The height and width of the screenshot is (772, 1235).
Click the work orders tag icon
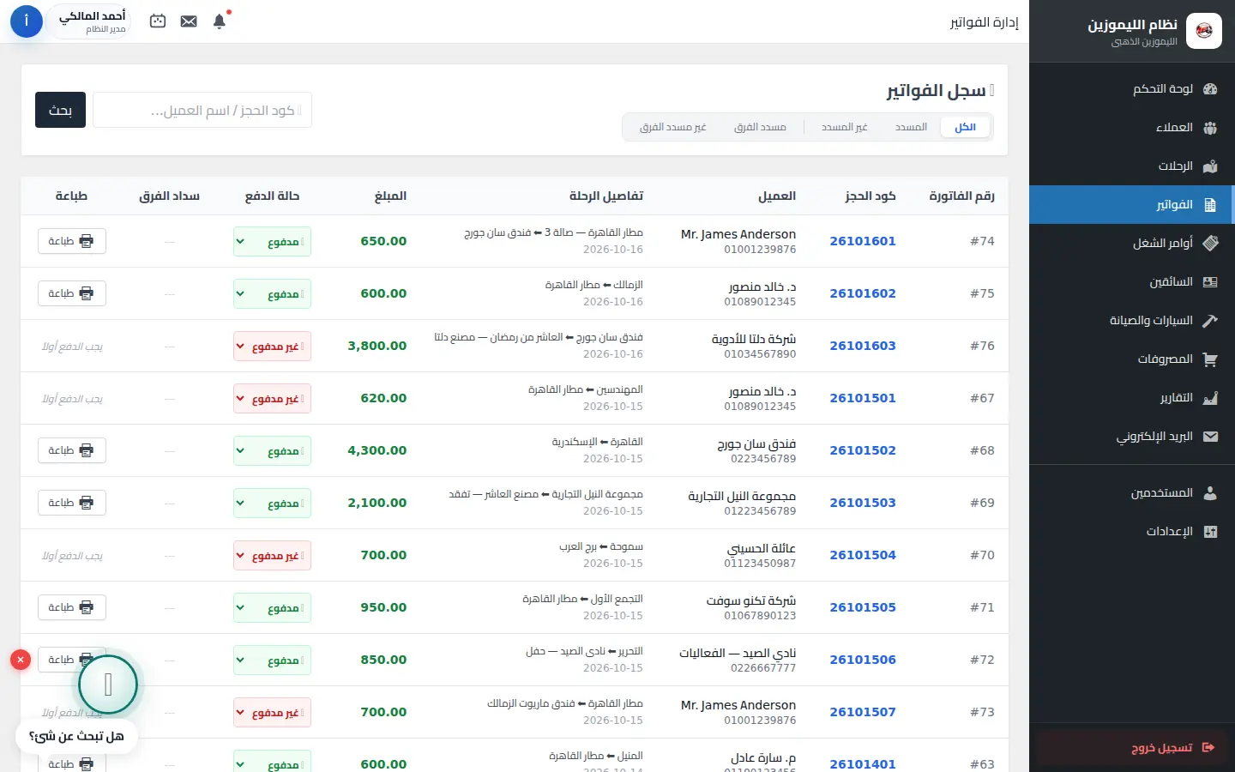(x=1210, y=244)
